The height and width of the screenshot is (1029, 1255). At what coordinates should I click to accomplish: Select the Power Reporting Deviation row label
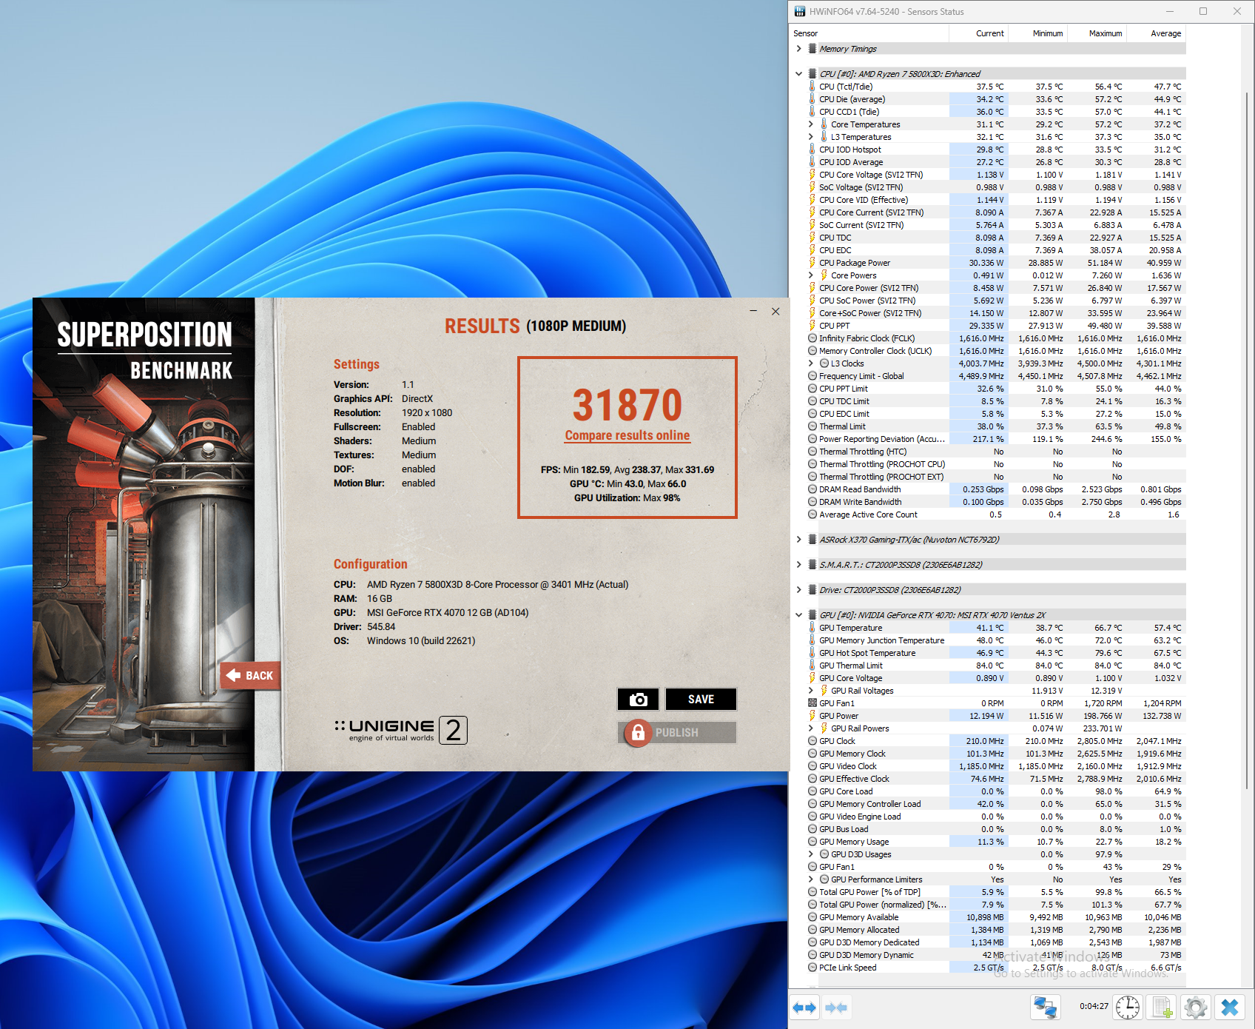[x=882, y=439]
